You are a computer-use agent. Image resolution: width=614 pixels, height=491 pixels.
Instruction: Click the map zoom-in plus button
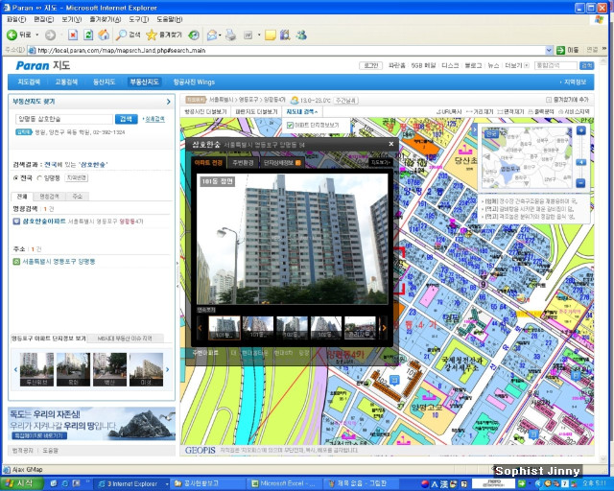581,130
